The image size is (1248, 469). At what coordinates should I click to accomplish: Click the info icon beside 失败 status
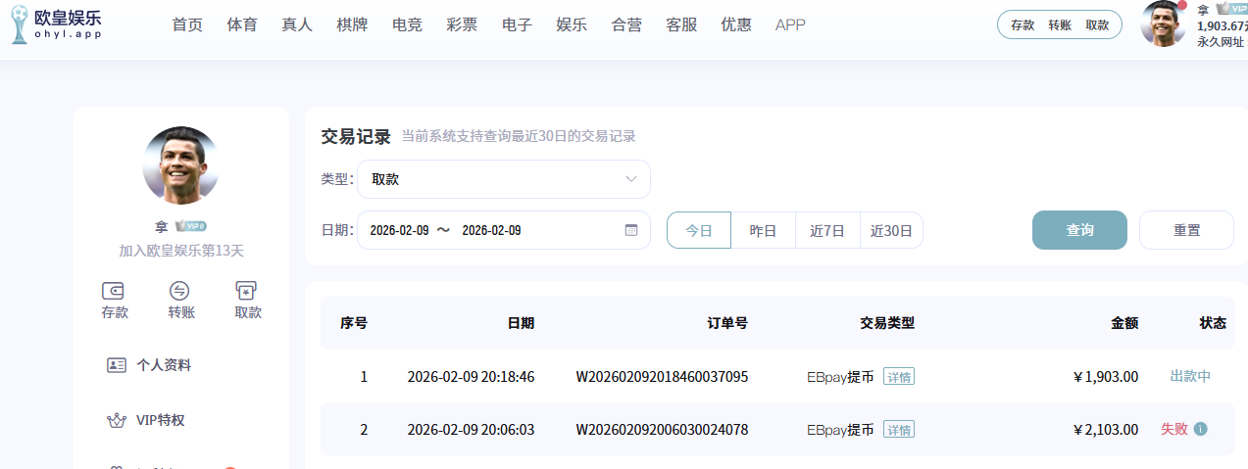[1201, 429]
